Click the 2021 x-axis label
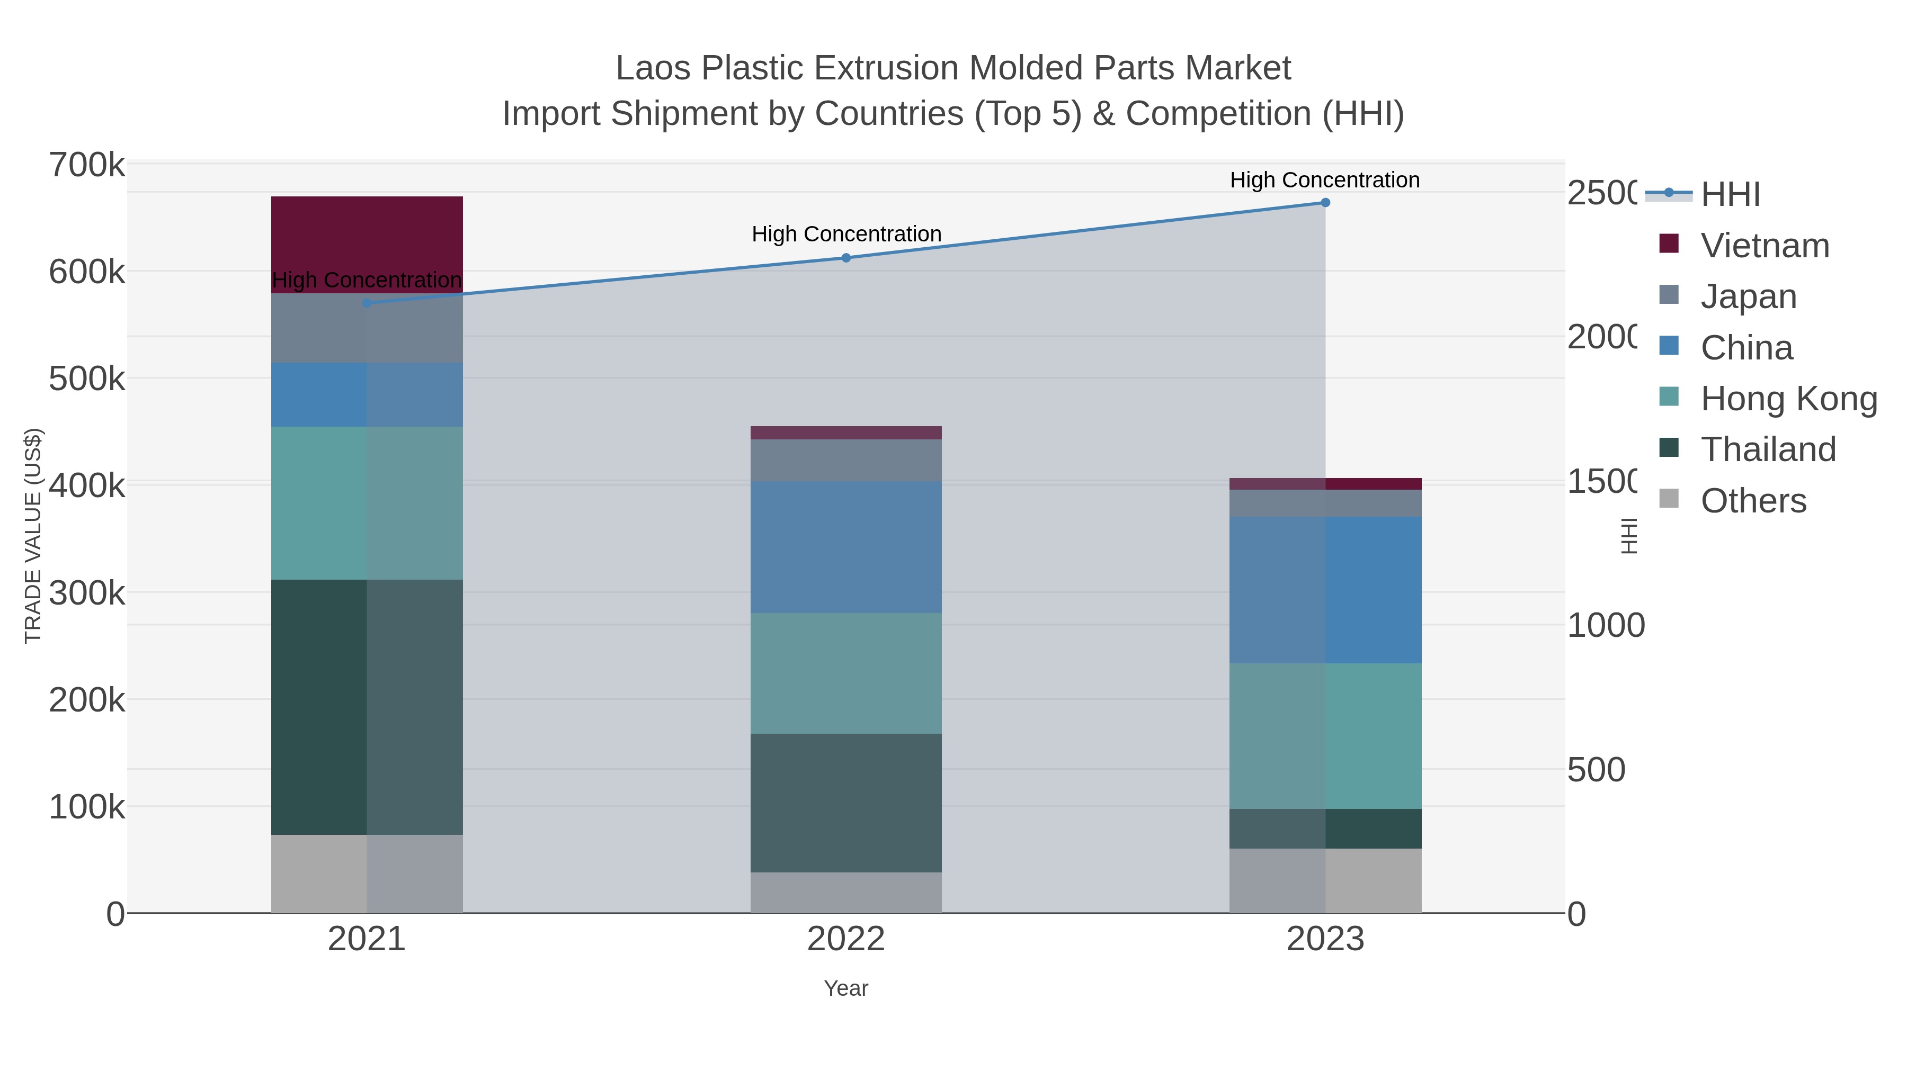Image resolution: width=1907 pixels, height=1072 pixels. pos(367,940)
